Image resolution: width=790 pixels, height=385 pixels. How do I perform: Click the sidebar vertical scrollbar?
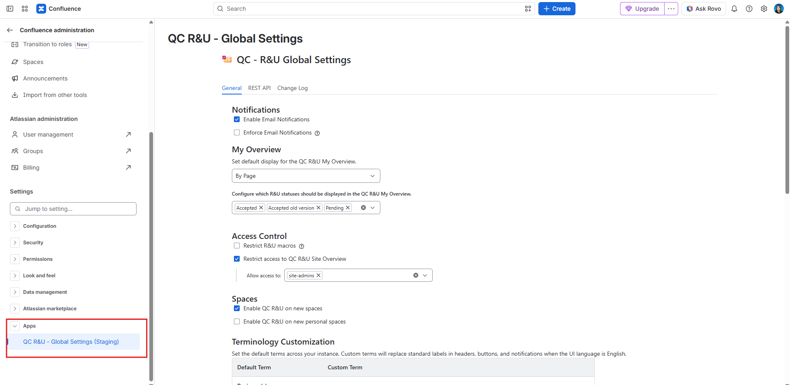coord(151,256)
